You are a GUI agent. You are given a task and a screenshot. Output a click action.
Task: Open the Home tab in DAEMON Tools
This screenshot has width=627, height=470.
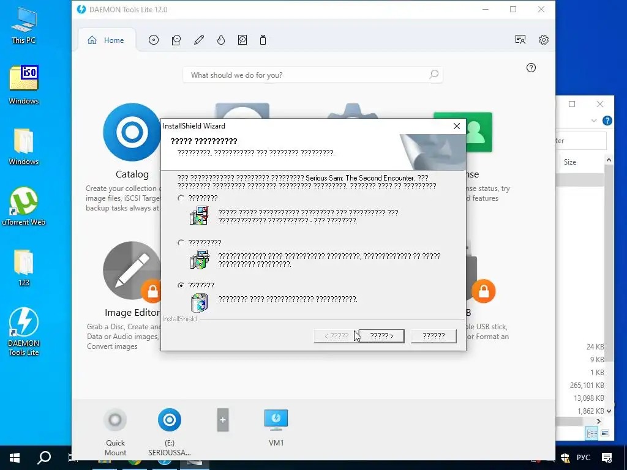pos(106,40)
